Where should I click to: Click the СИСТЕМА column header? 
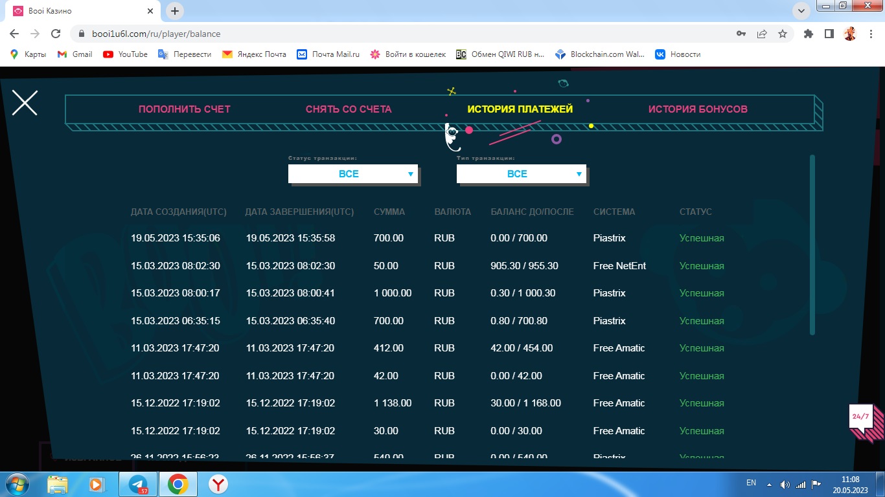coord(614,212)
